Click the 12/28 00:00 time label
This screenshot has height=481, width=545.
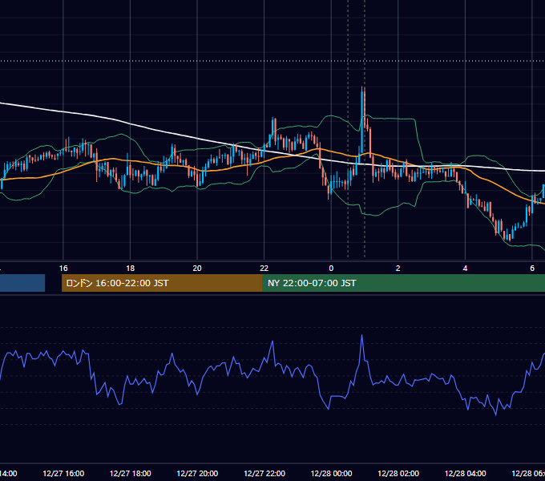coord(331,473)
